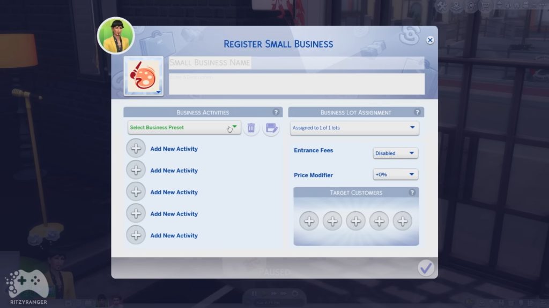Add fourth target customer plus slot
Screen dimensions: 549x308
379,221
